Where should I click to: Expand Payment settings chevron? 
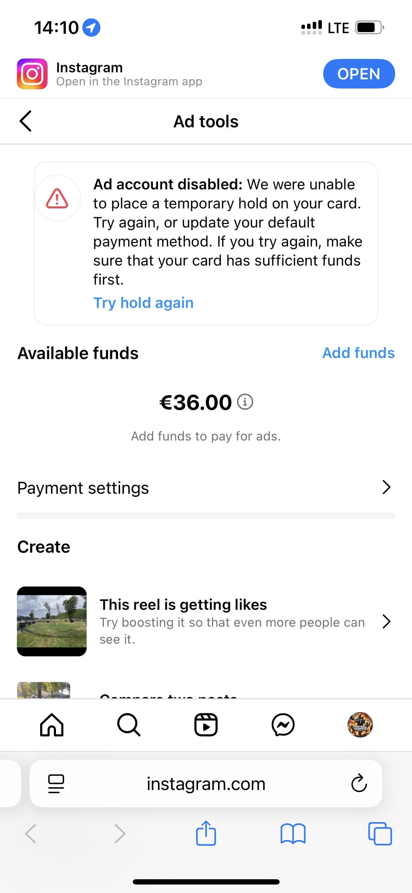386,487
